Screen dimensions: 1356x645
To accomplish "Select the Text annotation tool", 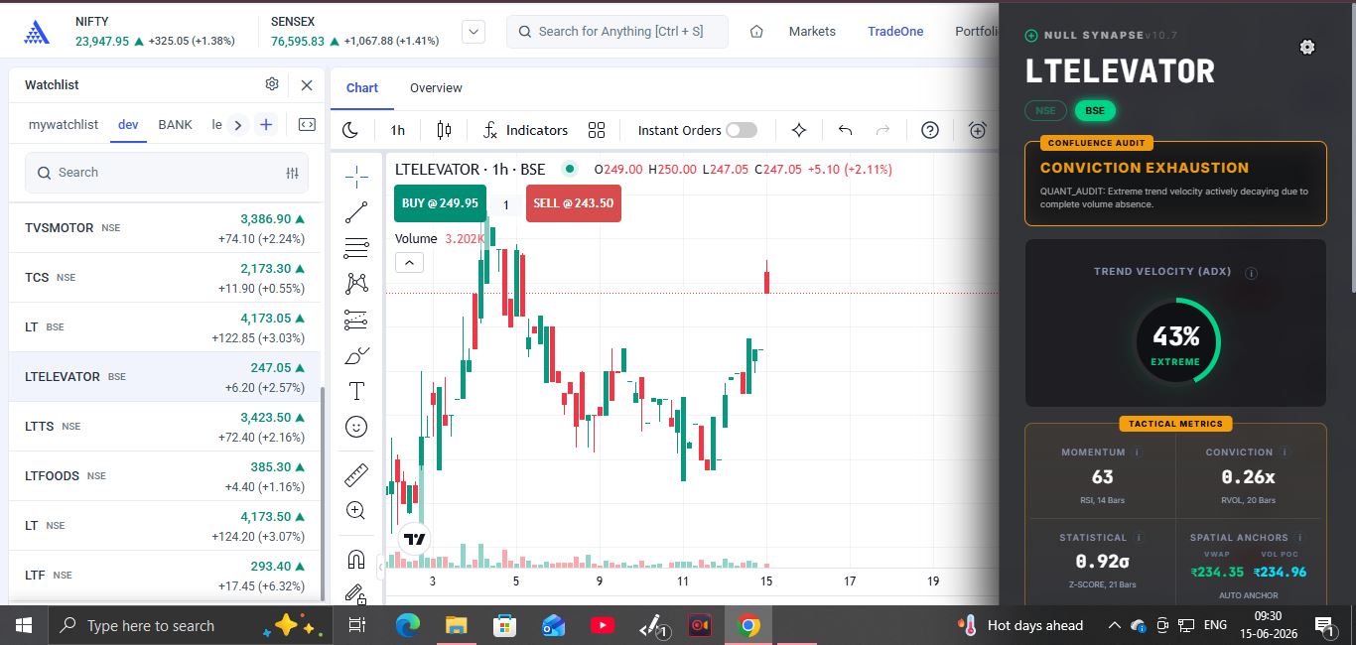I will [x=356, y=391].
